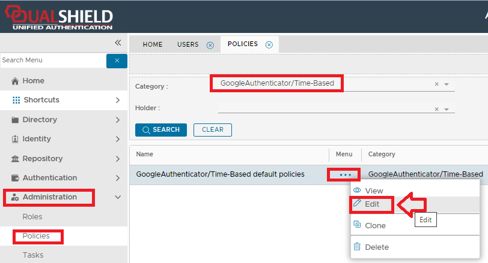Collapse the Administration menu section
Screen dimensions: 488x263
118,197
